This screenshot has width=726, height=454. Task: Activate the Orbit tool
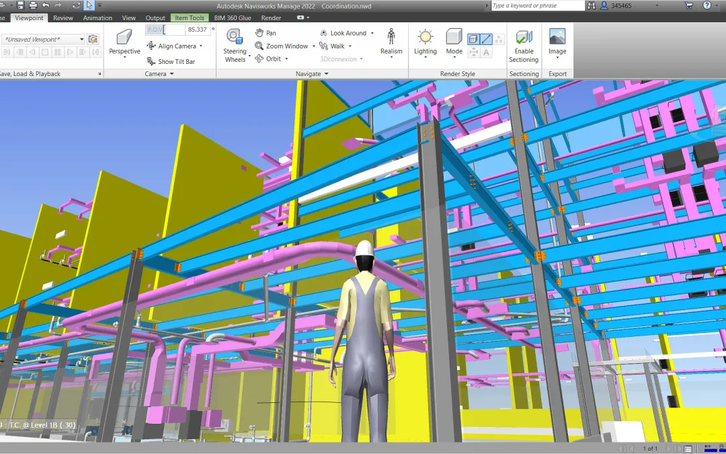click(268, 59)
